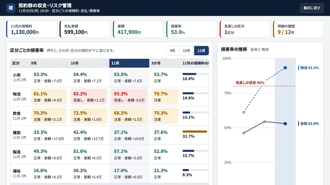Select the 支払実績 599,100円 card
This screenshot has height=185, width=330.
85,29
